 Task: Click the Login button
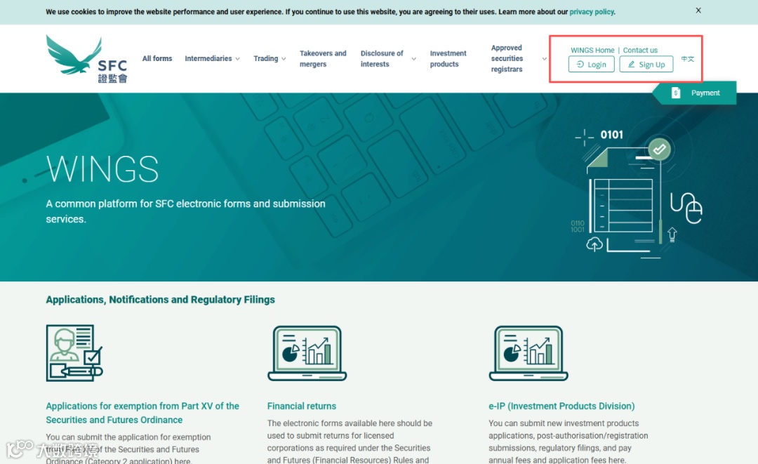coord(591,65)
